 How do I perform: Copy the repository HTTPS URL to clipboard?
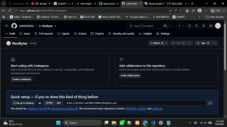[x=210, y=103]
